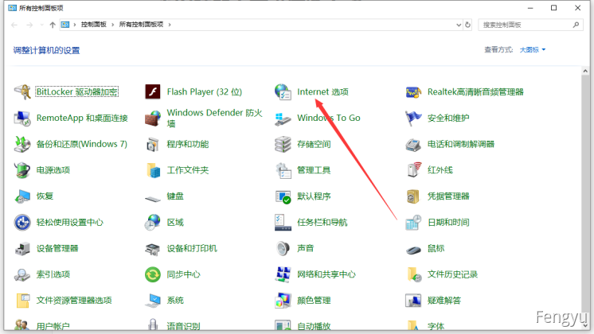The image size is (594, 334).
Task: Open the Internet 选项 globe icon
Action: pyautogui.click(x=283, y=92)
